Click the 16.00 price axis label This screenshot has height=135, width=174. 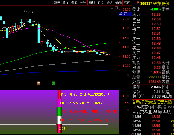pyautogui.click(x=126, y=38)
